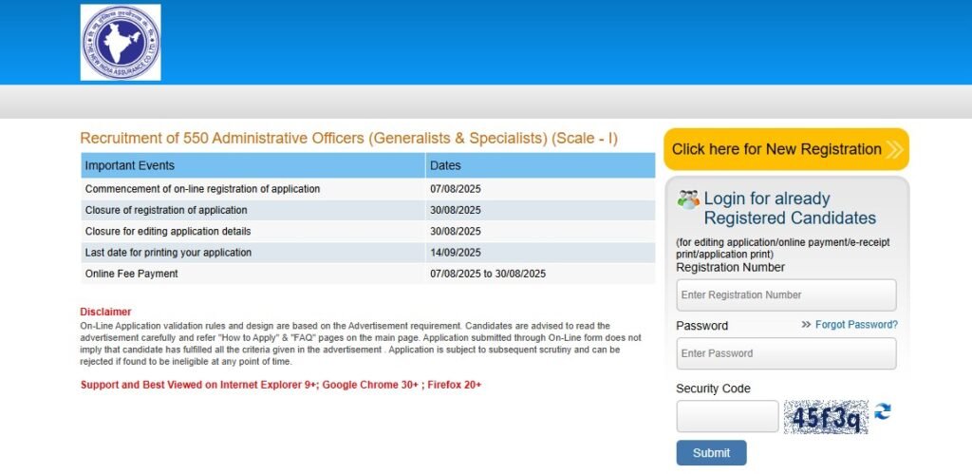
Task: Click Last date for printing your application
Action: [168, 253]
